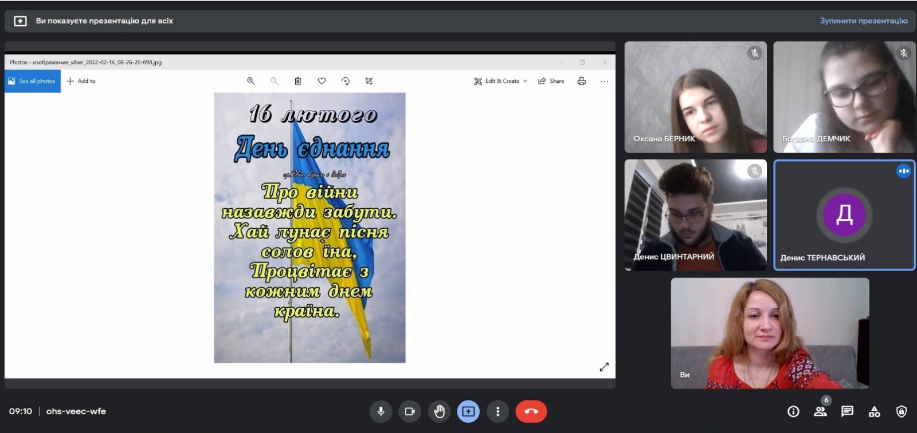Open more options three-dot menu
The image size is (917, 433).
[497, 411]
